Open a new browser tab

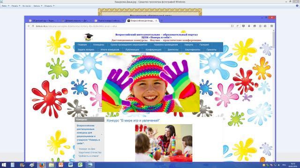click(162, 21)
